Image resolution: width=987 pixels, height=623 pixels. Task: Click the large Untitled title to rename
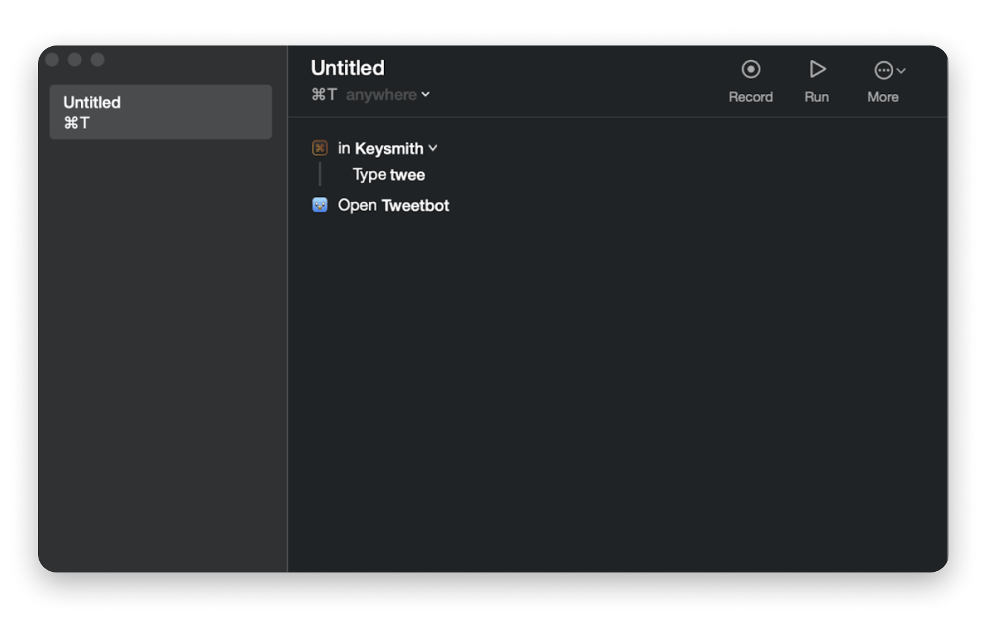pyautogui.click(x=347, y=68)
